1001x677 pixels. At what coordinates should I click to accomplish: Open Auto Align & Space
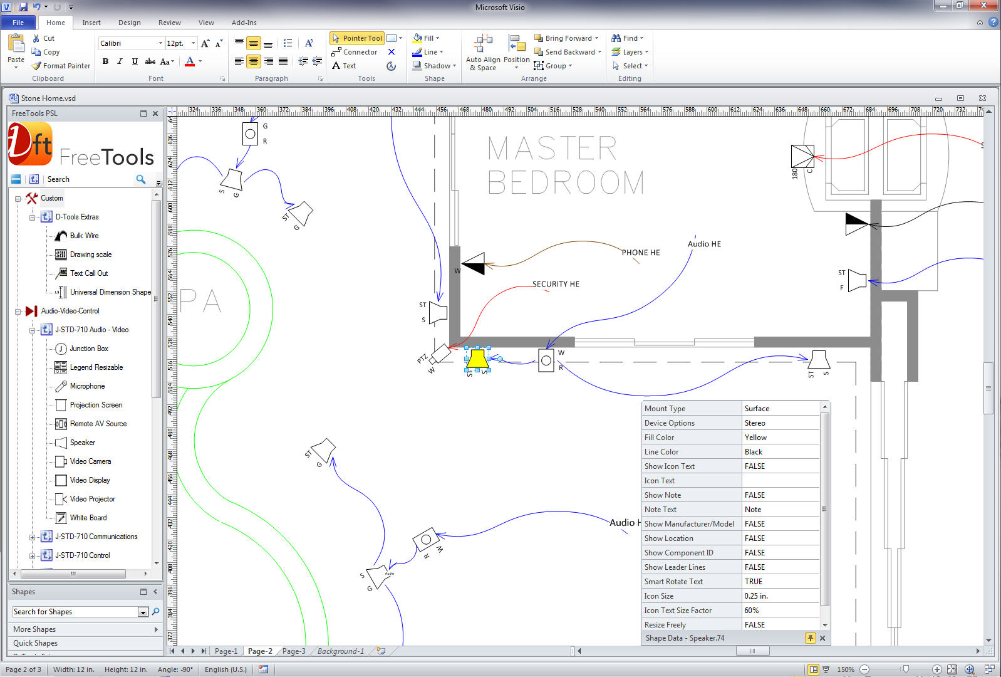483,53
